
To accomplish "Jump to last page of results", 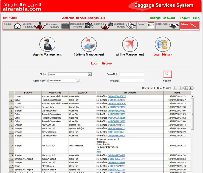I will pos(192,88).
